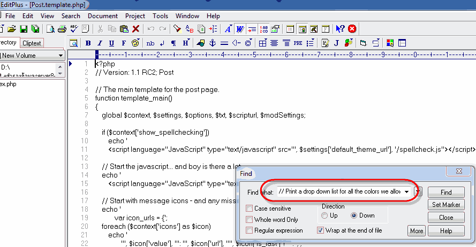Click the Help button in the Find dialog
476x247 pixels.
[x=446, y=230]
